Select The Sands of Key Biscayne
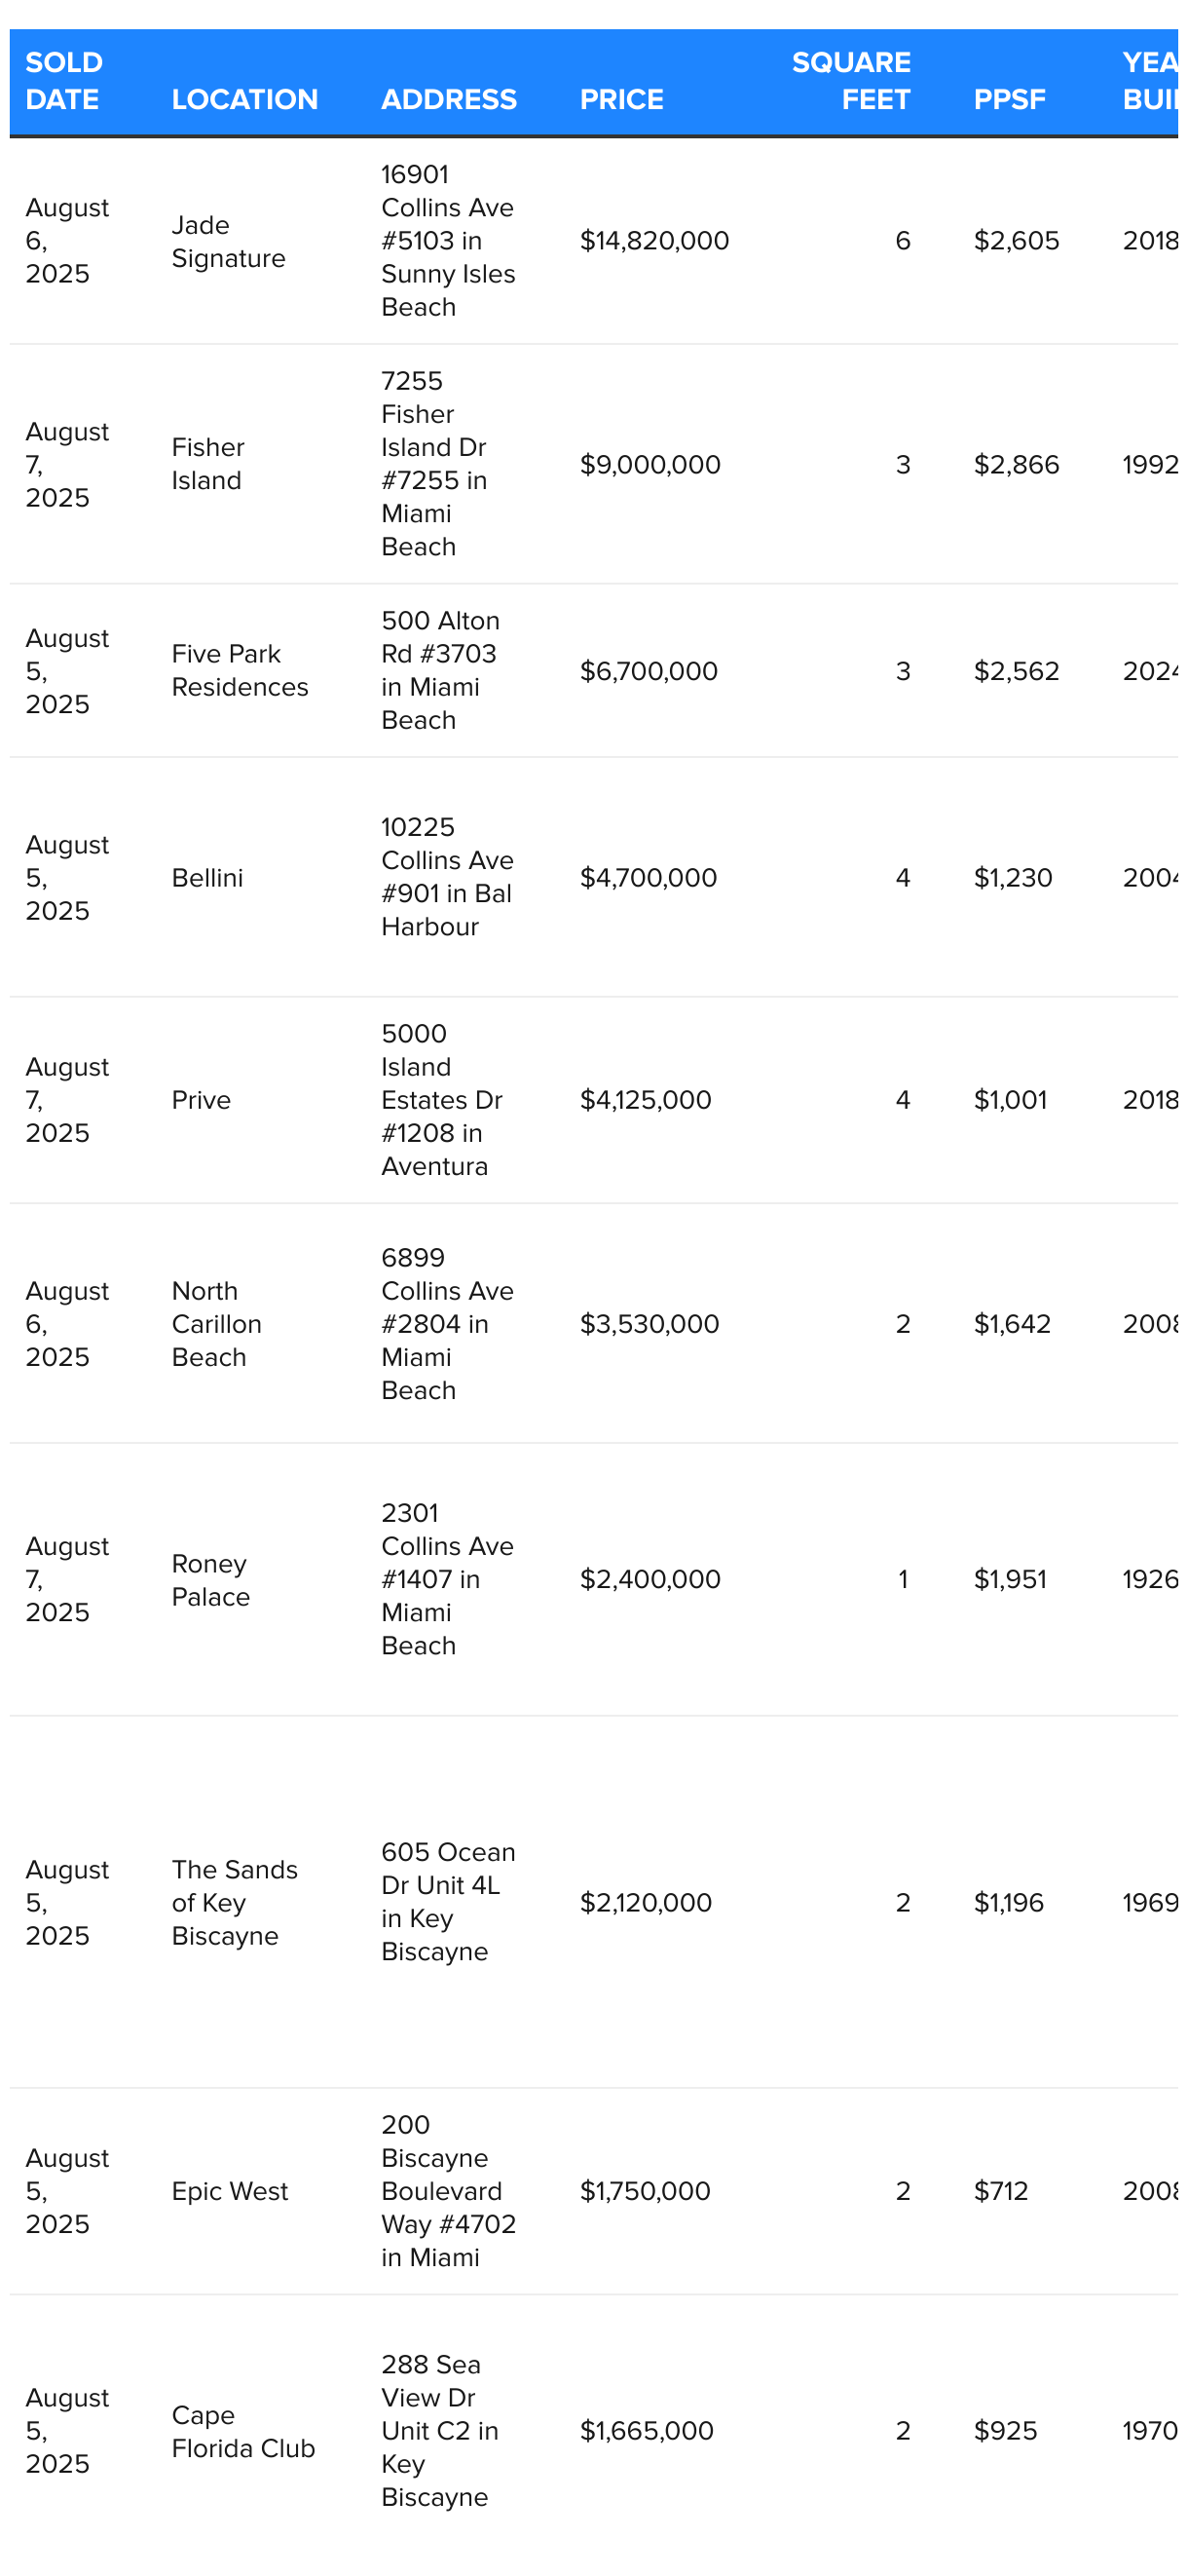Viewport: 1188px width, 2576px height. (x=235, y=1902)
